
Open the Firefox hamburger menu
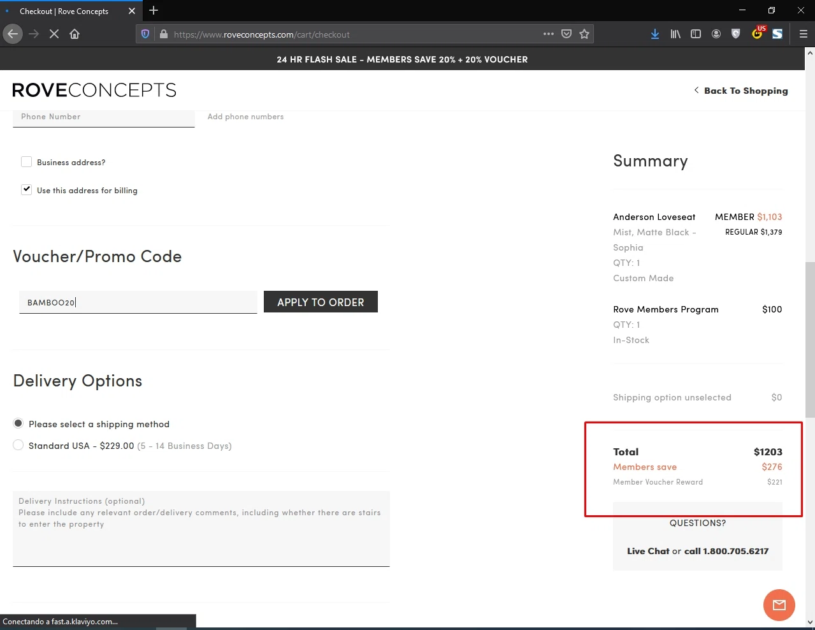803,34
